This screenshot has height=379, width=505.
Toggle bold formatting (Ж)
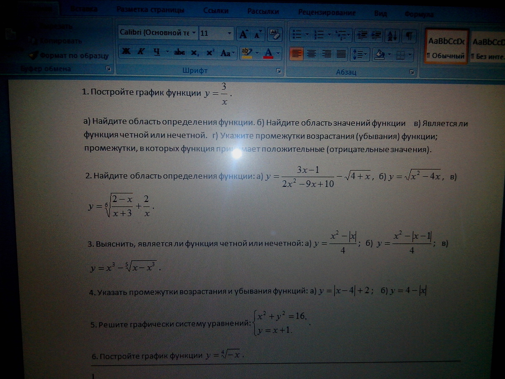(x=125, y=53)
